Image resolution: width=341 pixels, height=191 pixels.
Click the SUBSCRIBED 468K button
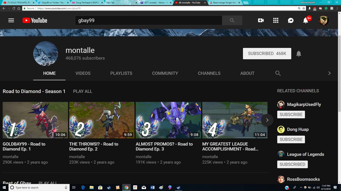267,53
